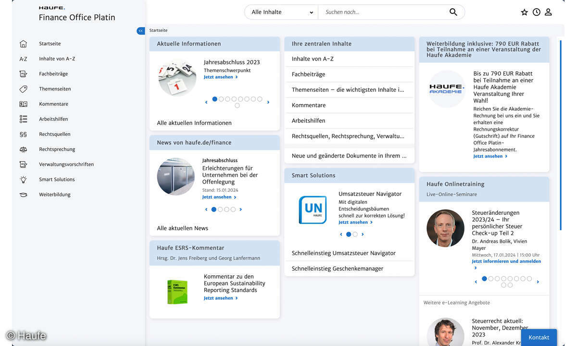Select last bottom-row dot in Aktuelle Informationen carousel
Viewport: 577px width, 346px height.
pos(237,106)
